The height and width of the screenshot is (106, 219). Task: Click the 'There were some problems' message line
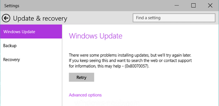[130, 55]
